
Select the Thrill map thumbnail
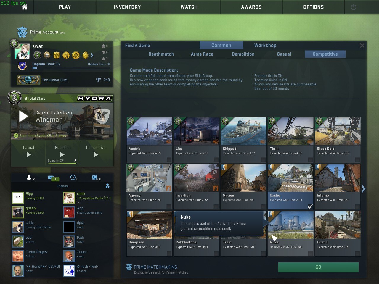coord(290,131)
